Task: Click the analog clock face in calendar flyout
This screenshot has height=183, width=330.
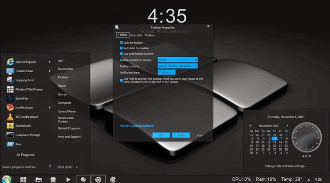Action: point(306,137)
